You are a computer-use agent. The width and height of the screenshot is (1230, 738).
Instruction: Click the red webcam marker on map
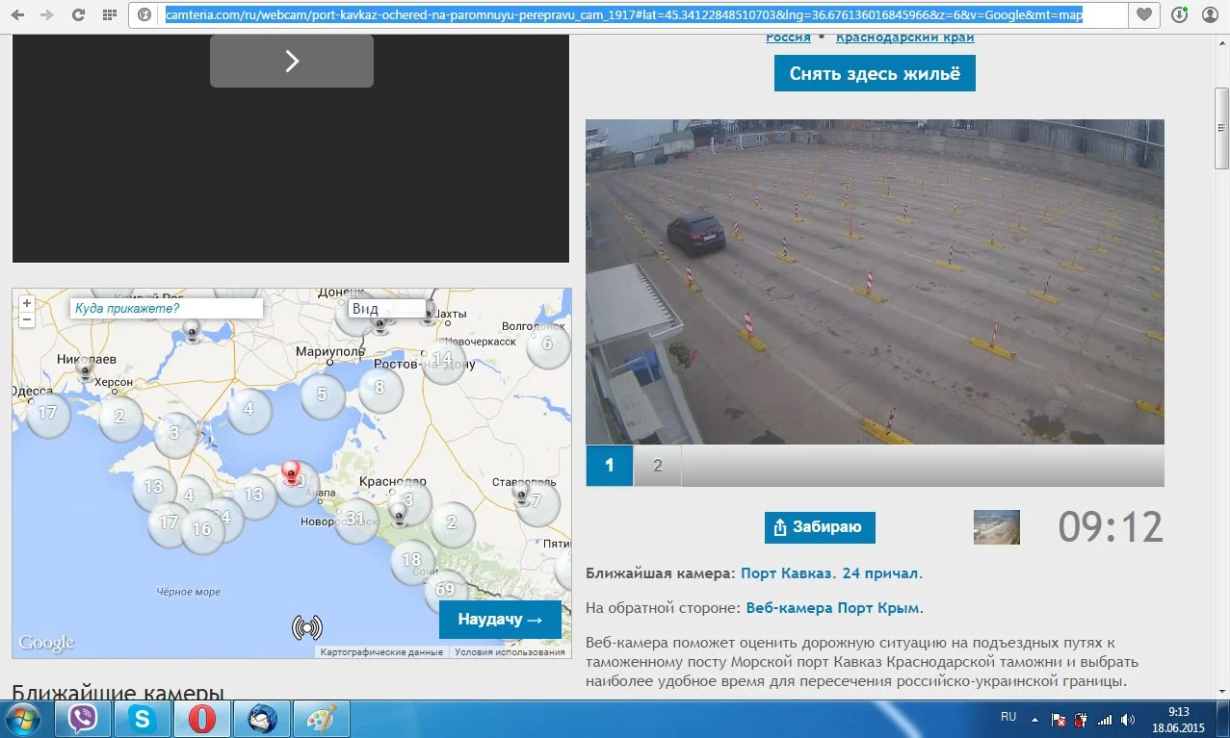pos(290,471)
